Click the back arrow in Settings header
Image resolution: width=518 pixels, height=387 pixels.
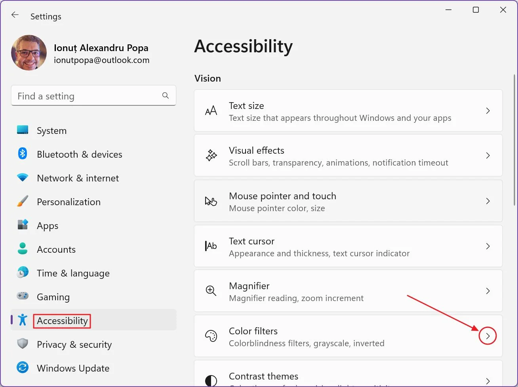(x=15, y=15)
